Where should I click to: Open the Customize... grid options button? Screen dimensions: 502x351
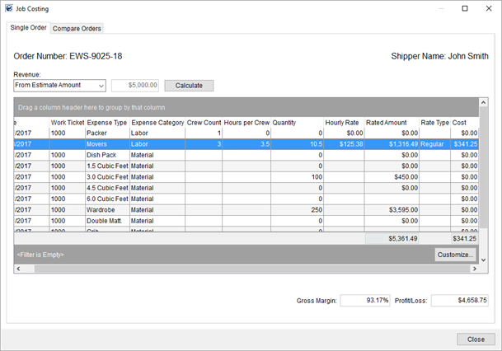[x=455, y=255]
